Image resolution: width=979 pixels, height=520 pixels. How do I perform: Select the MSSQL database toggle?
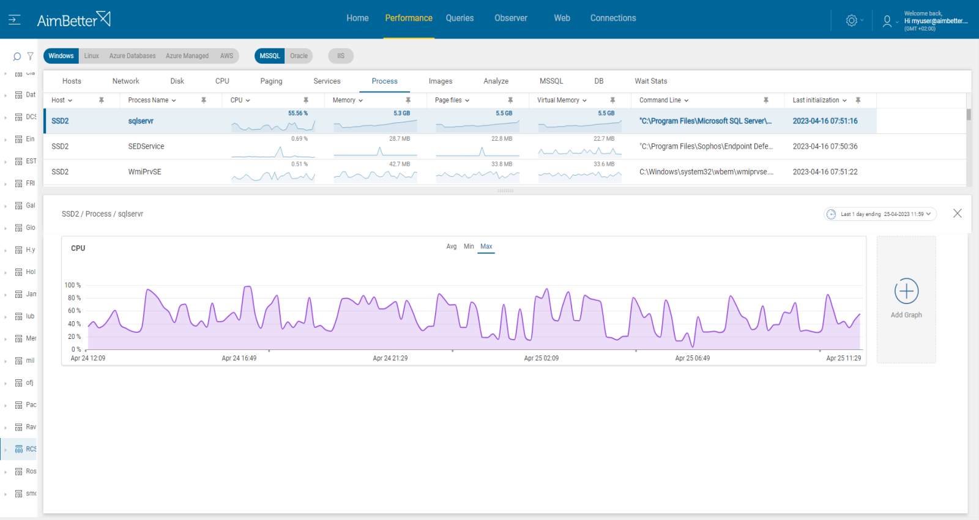(x=270, y=56)
